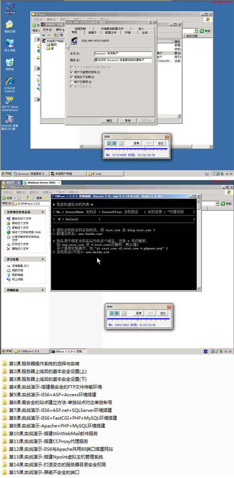Click 全名 input field

point(123,53)
